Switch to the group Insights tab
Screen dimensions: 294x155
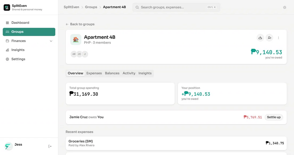pos(145,73)
